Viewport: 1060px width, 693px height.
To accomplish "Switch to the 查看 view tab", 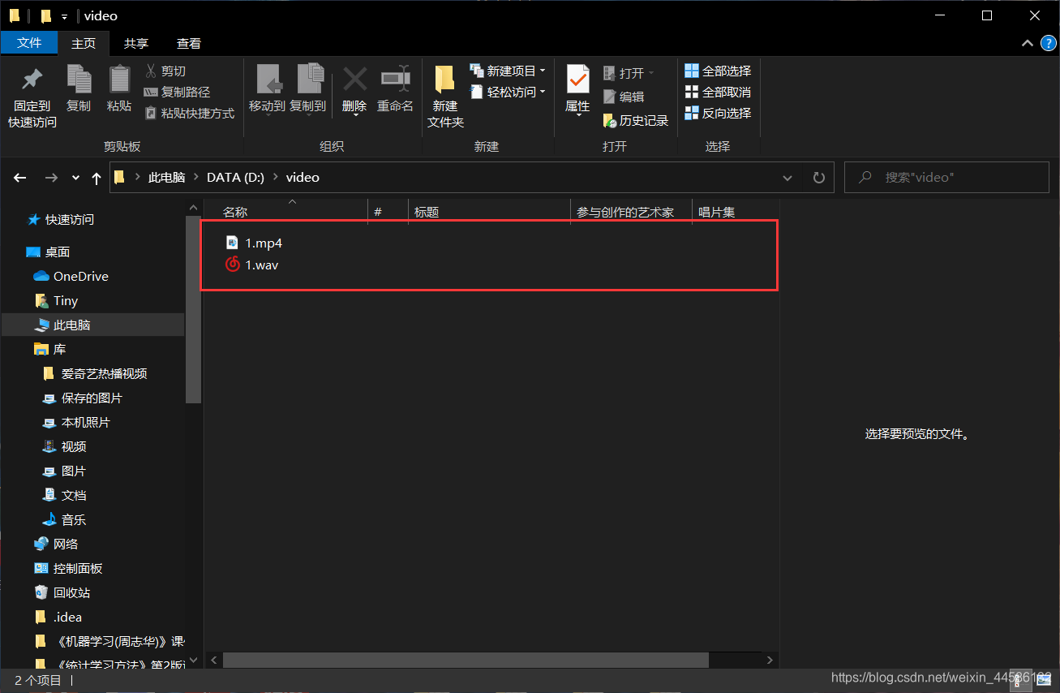I will (x=189, y=43).
